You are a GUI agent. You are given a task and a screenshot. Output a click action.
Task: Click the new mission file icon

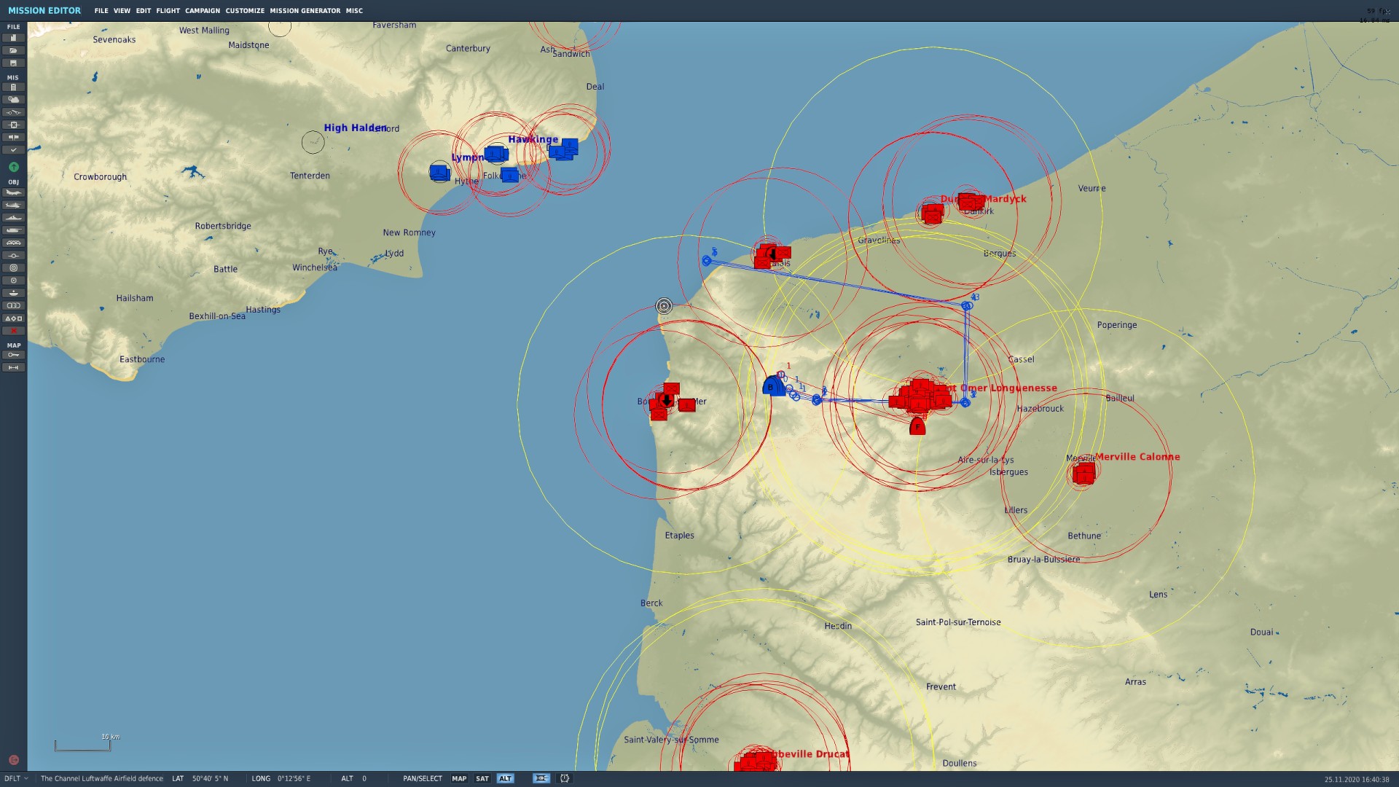13,38
